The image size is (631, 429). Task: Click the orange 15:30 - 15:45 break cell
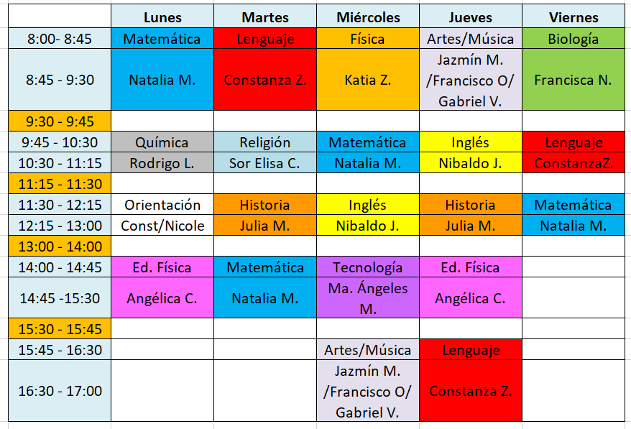tap(60, 329)
